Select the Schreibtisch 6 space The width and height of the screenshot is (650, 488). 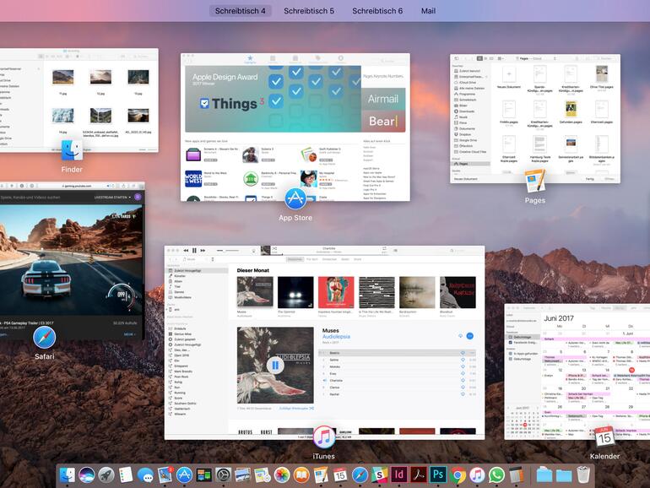[377, 11]
